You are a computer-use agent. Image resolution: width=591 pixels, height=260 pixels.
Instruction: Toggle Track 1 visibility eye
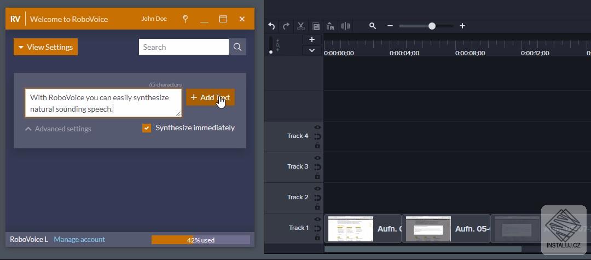[317, 219]
